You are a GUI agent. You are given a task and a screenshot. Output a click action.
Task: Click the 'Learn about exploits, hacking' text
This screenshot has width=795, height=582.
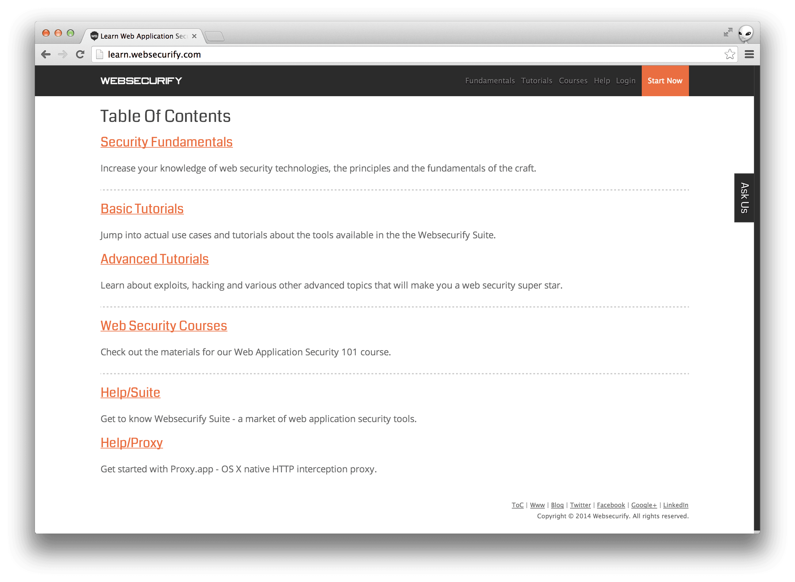(x=331, y=285)
